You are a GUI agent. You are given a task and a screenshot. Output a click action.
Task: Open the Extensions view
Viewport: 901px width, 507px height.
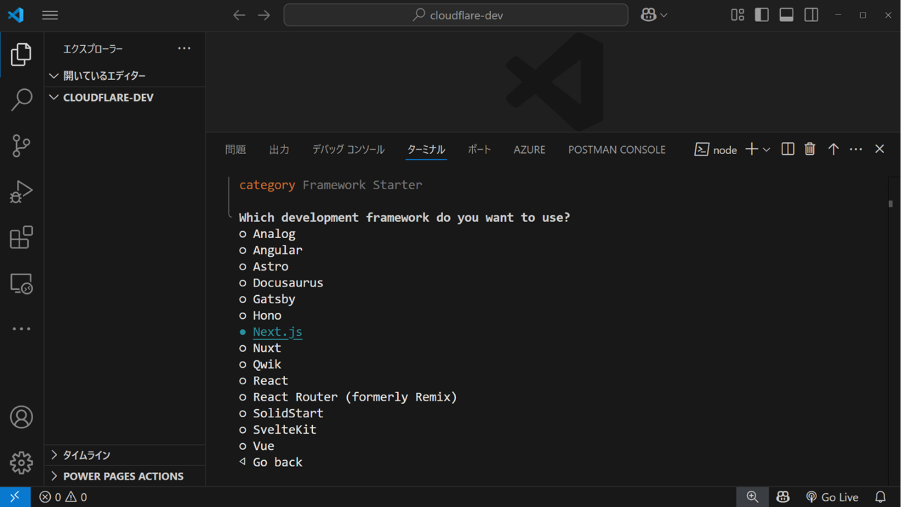[x=21, y=238]
